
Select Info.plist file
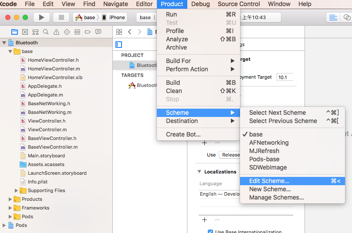(x=37, y=182)
